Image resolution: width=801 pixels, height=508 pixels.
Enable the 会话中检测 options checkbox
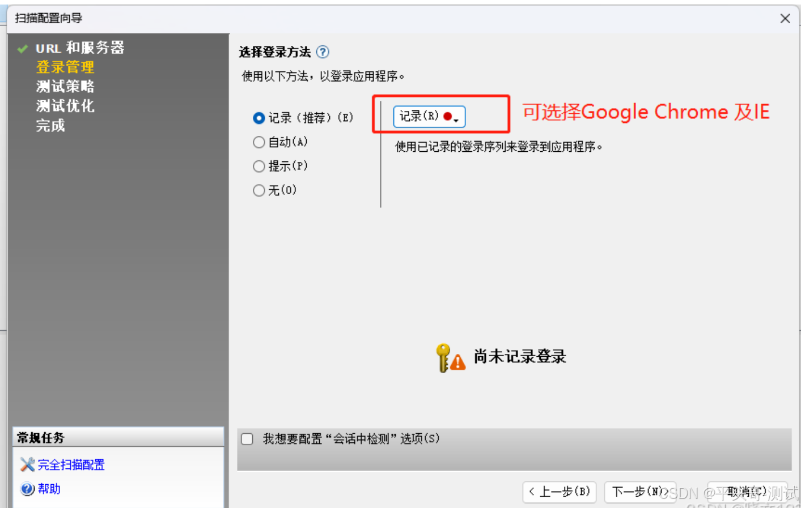tap(247, 439)
